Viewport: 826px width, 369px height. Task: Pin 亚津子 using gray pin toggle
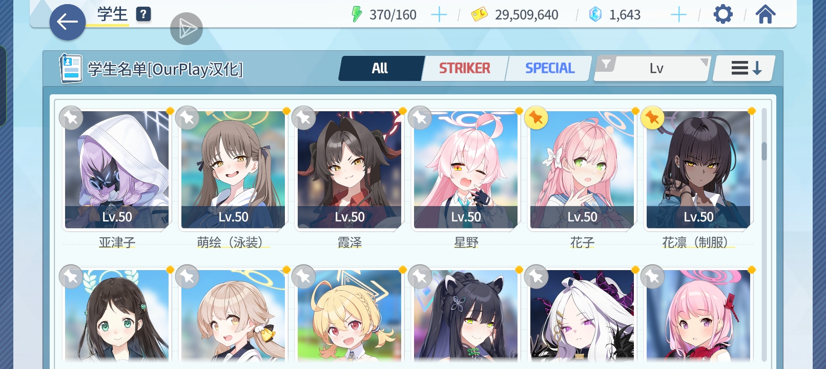(71, 118)
